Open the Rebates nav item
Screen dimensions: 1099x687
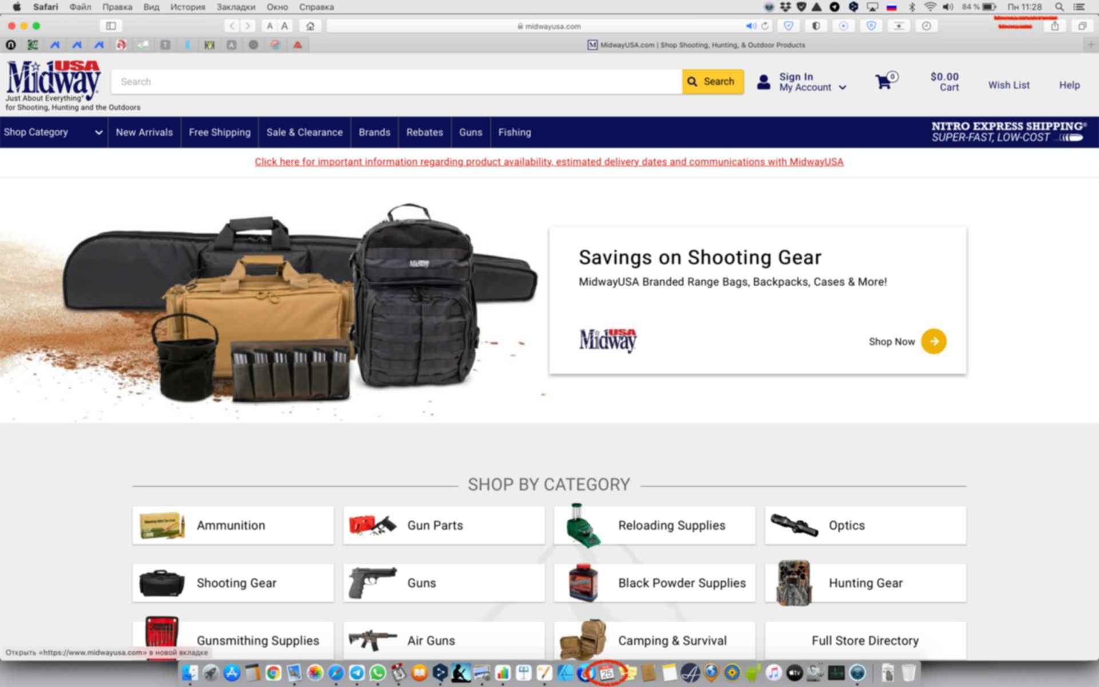[x=425, y=132]
